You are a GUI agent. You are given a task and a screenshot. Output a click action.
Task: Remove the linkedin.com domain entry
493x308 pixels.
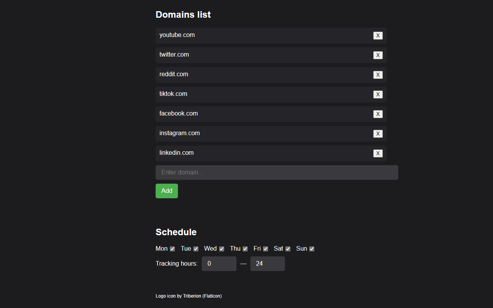click(378, 154)
